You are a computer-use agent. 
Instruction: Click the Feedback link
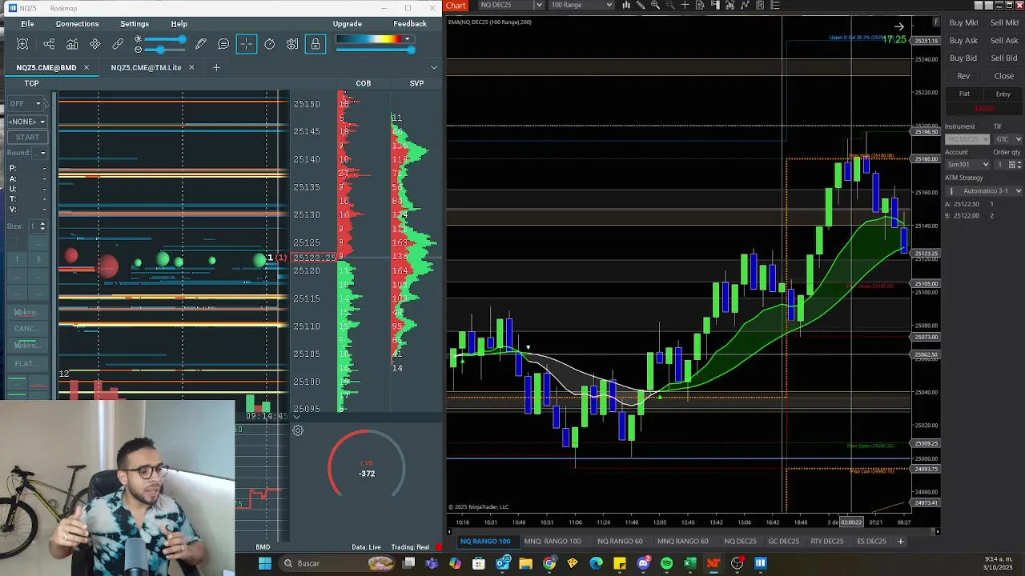(x=410, y=24)
